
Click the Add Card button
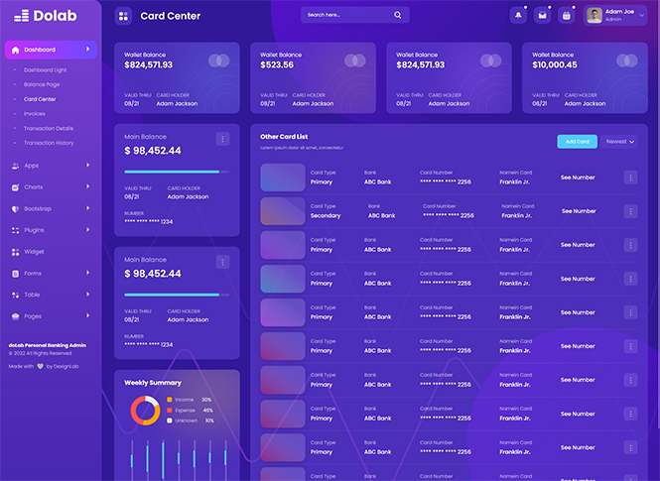(577, 142)
